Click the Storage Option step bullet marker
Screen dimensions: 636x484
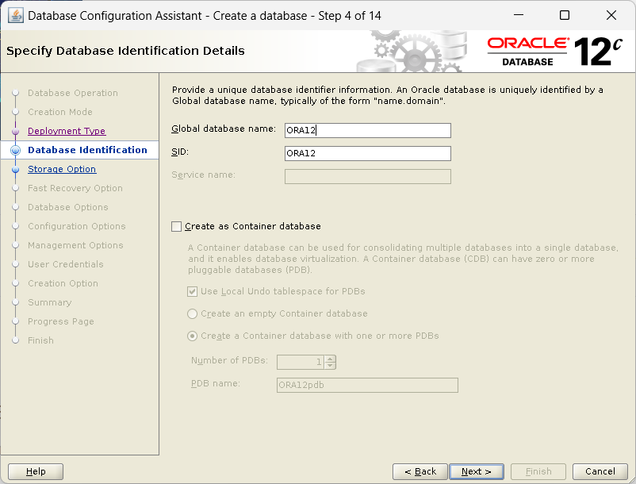15,170
